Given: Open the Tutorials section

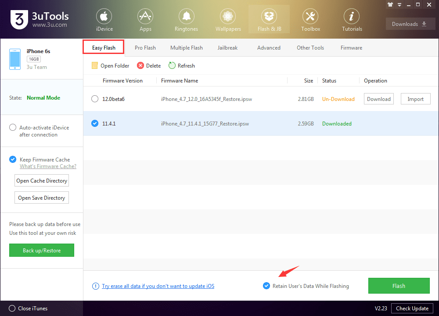Looking at the screenshot, I should [x=352, y=20].
